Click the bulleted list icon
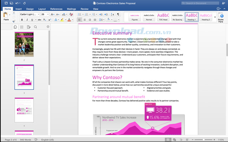Image resolution: width=228 pixels, height=142 pixels. point(79,14)
